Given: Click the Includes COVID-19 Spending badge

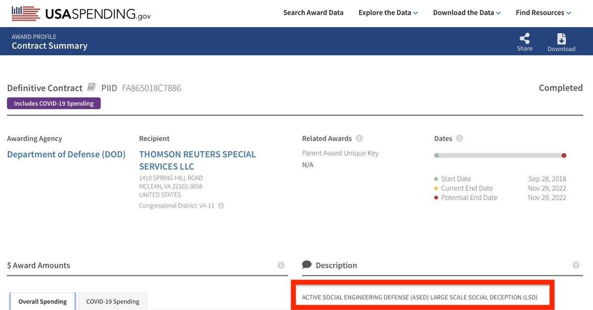Looking at the screenshot, I should [x=54, y=103].
